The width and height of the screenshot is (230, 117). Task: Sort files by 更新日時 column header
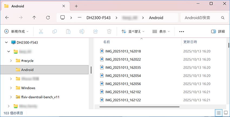click(190, 42)
